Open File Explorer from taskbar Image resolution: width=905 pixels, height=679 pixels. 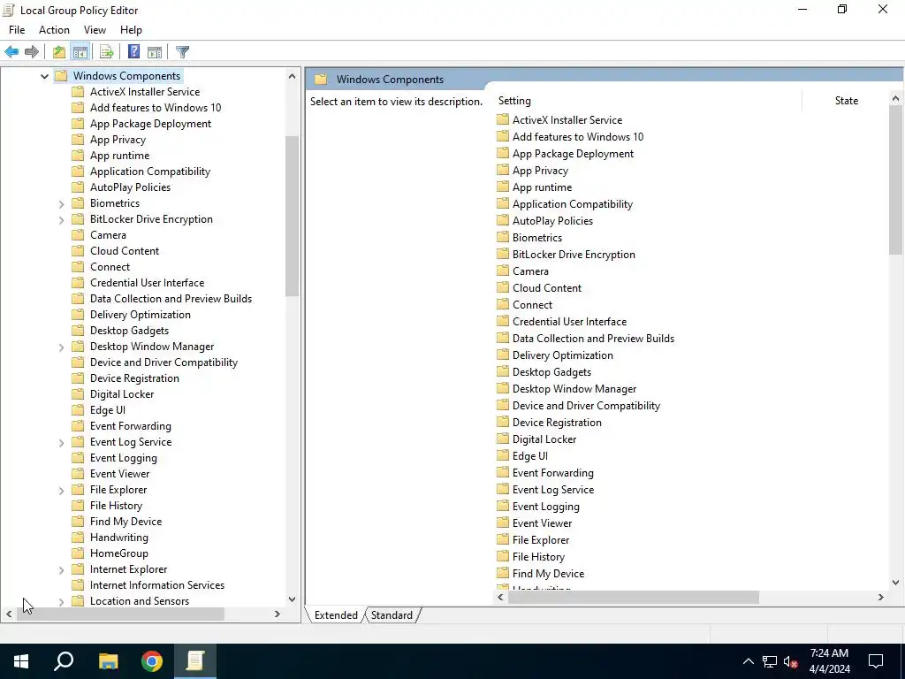click(x=108, y=661)
